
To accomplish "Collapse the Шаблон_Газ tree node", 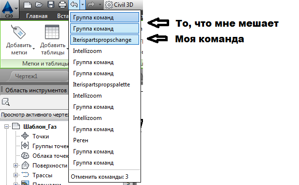I will point(7,126).
